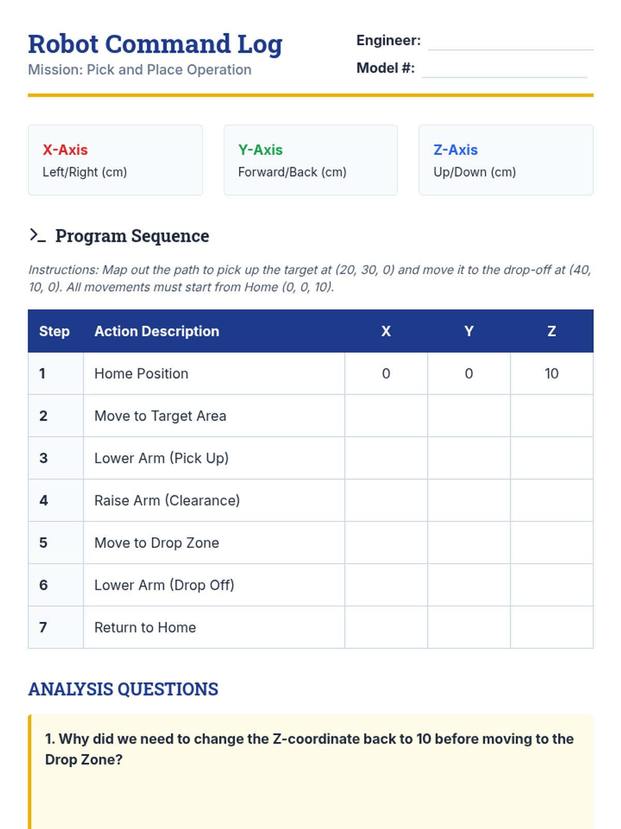Click Y cell for Move to Drop Zone

(x=469, y=543)
